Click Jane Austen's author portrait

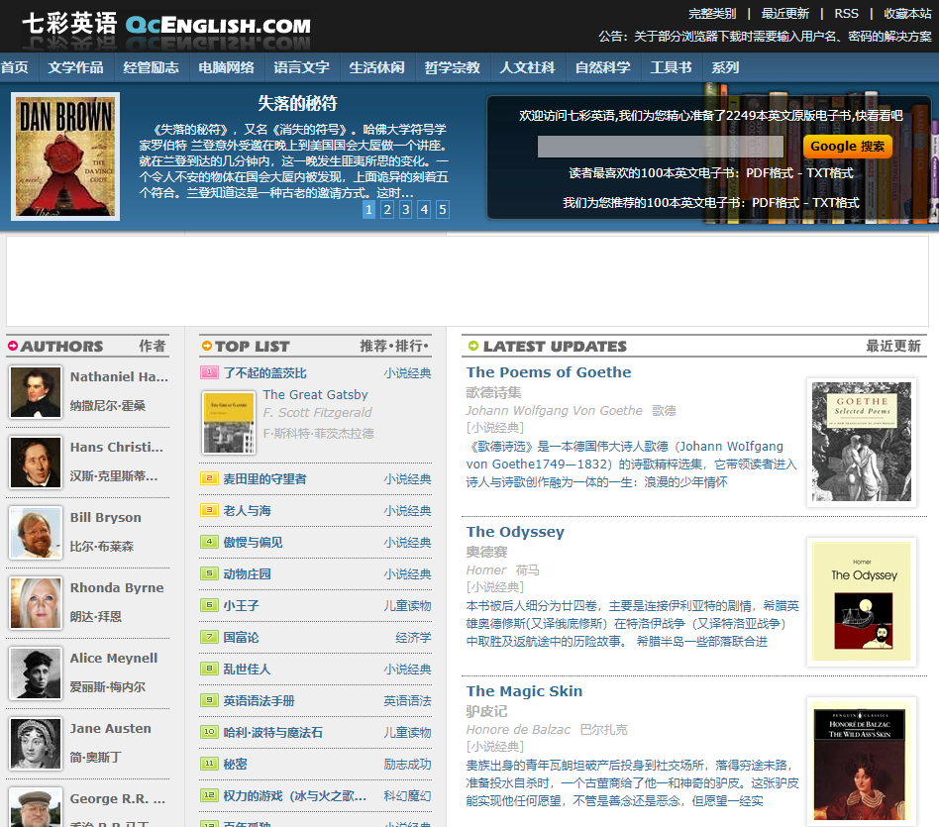tap(36, 744)
